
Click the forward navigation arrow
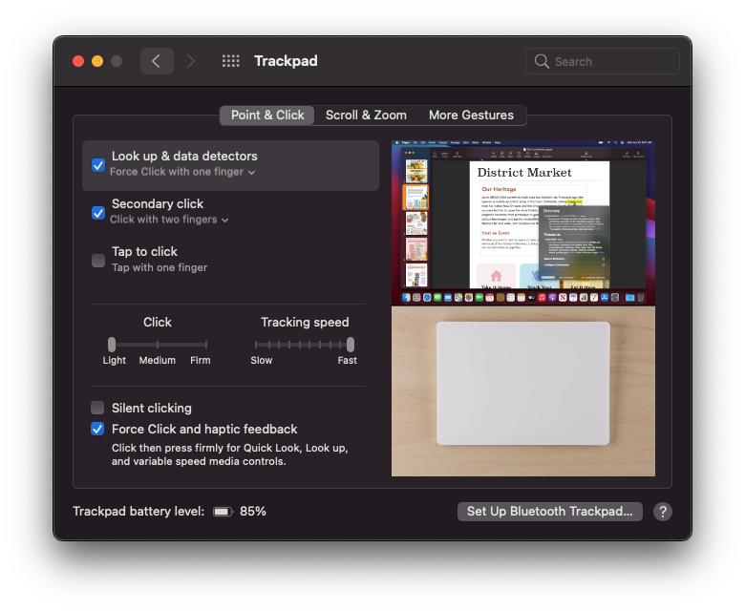pos(191,61)
